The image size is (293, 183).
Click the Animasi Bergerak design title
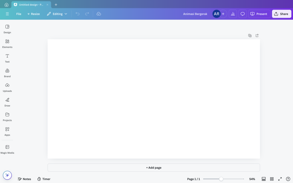[x=195, y=14]
